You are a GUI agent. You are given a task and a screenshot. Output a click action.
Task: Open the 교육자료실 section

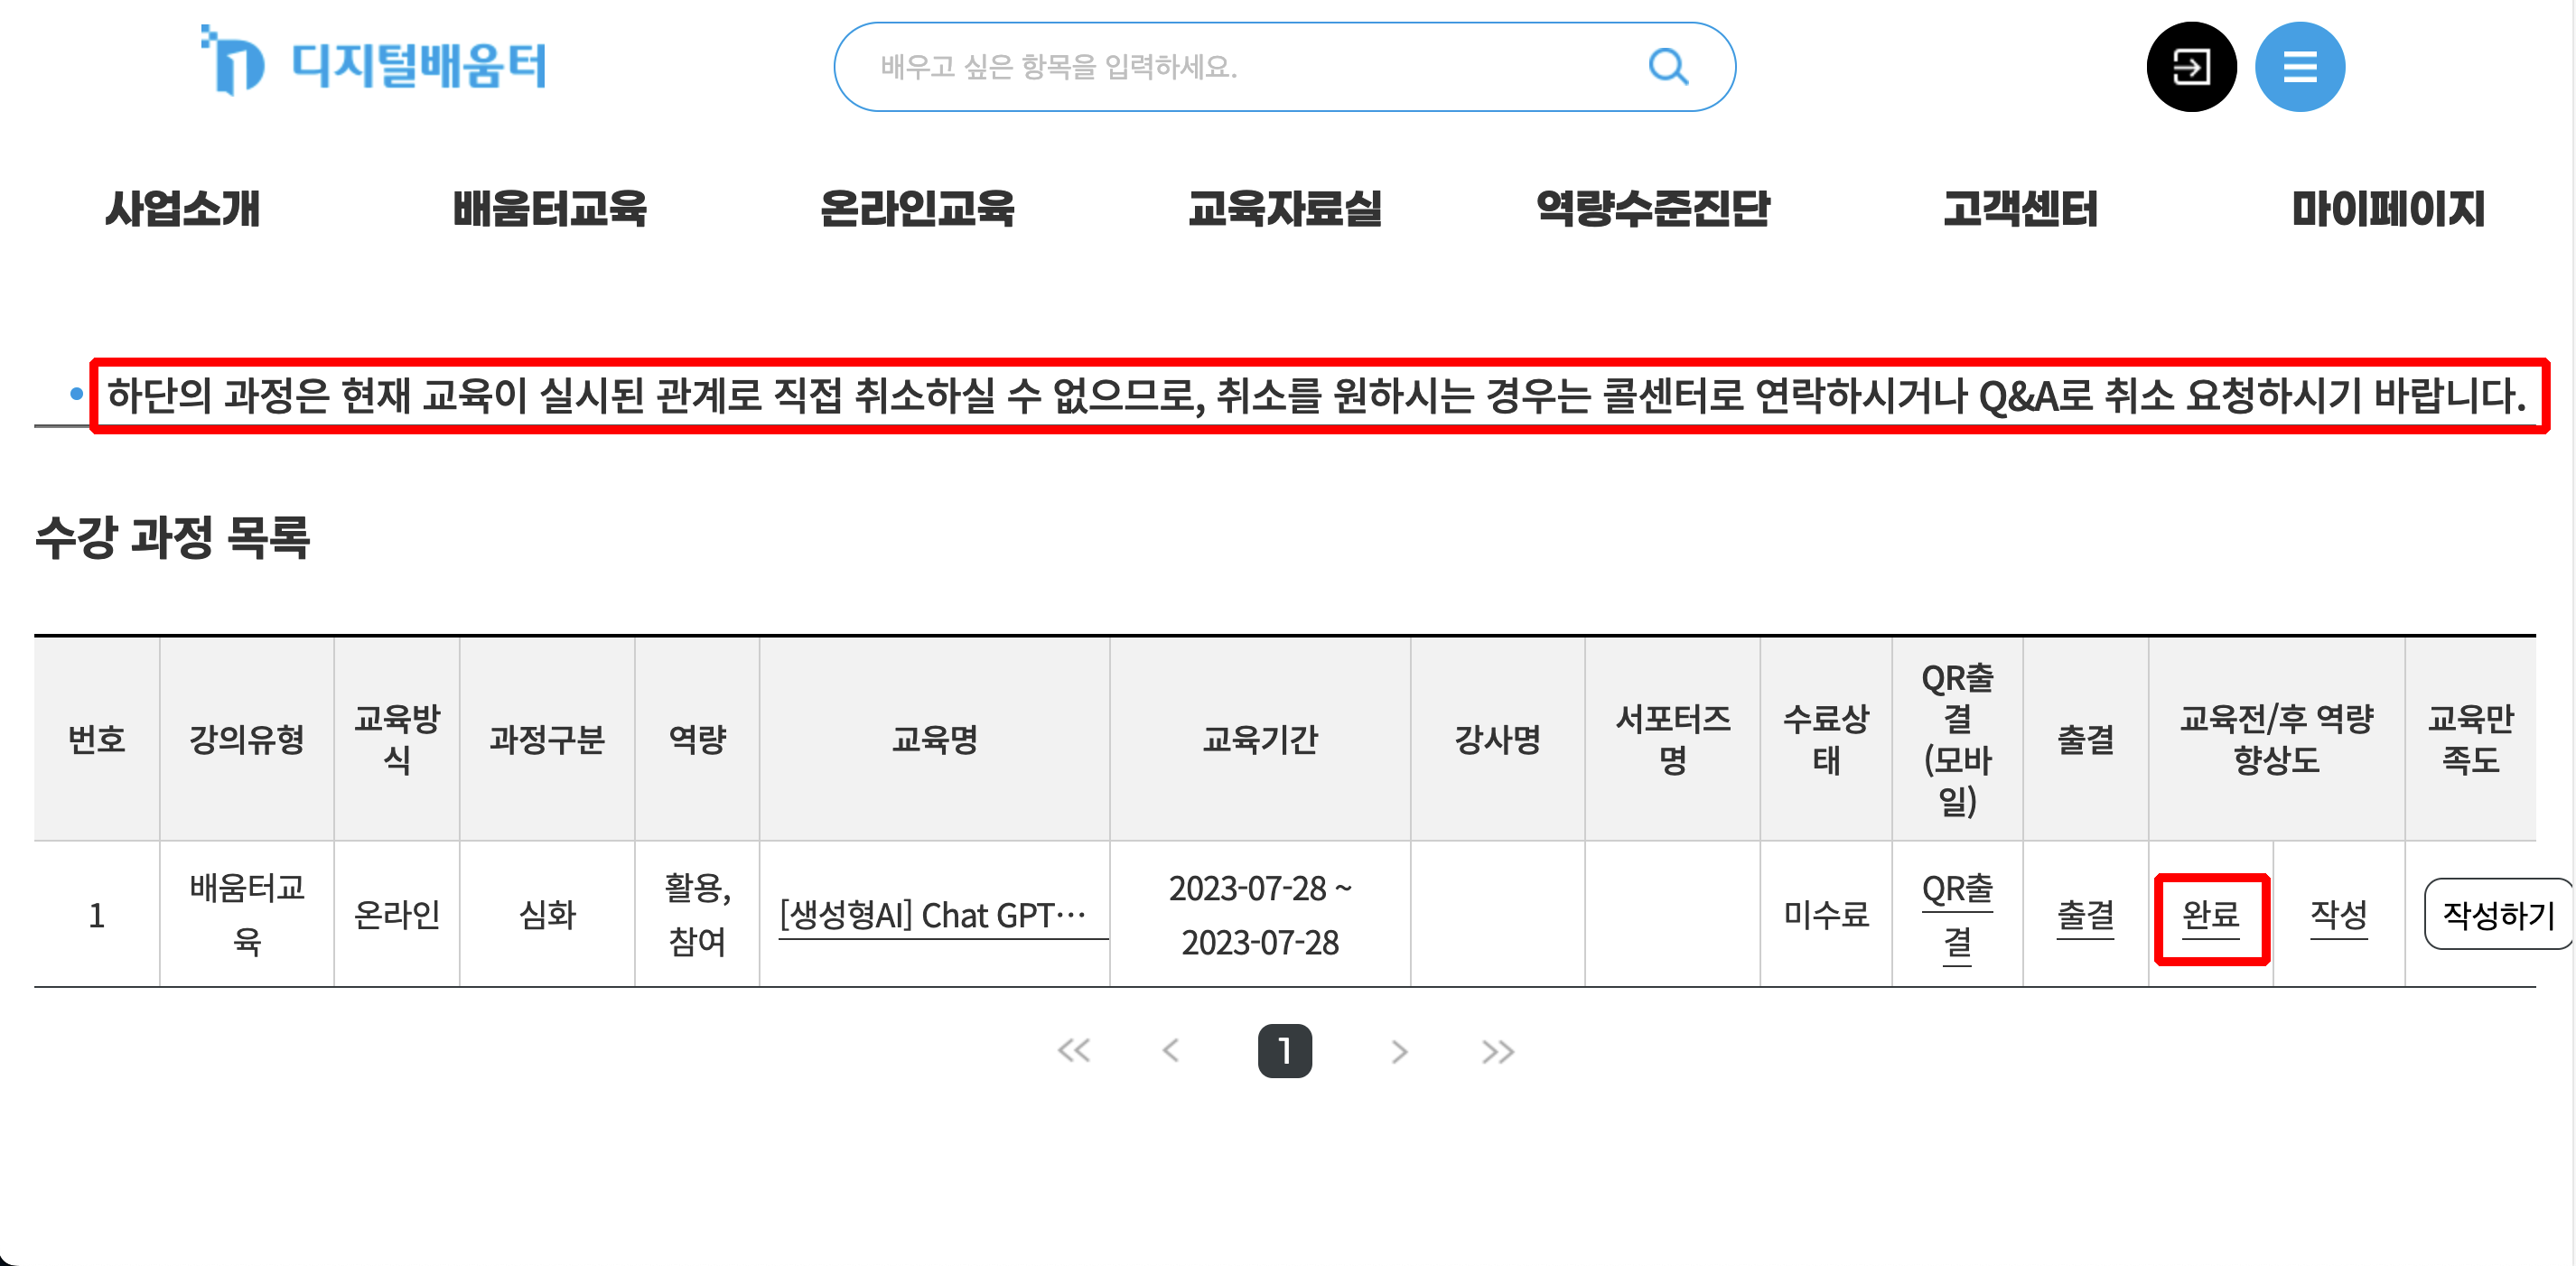(1285, 210)
